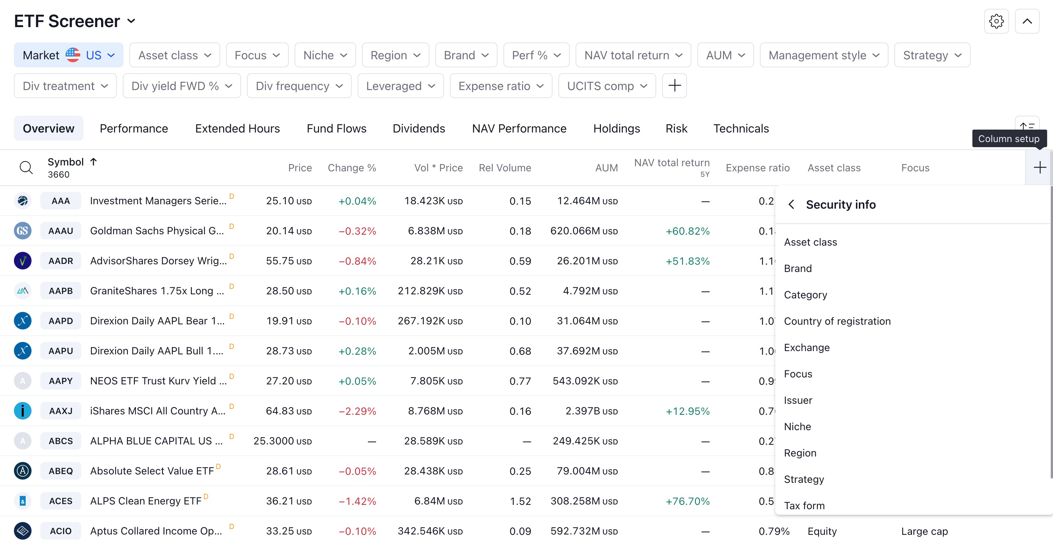Click the ACES ticker symbol
The image size is (1053, 544).
click(x=60, y=501)
